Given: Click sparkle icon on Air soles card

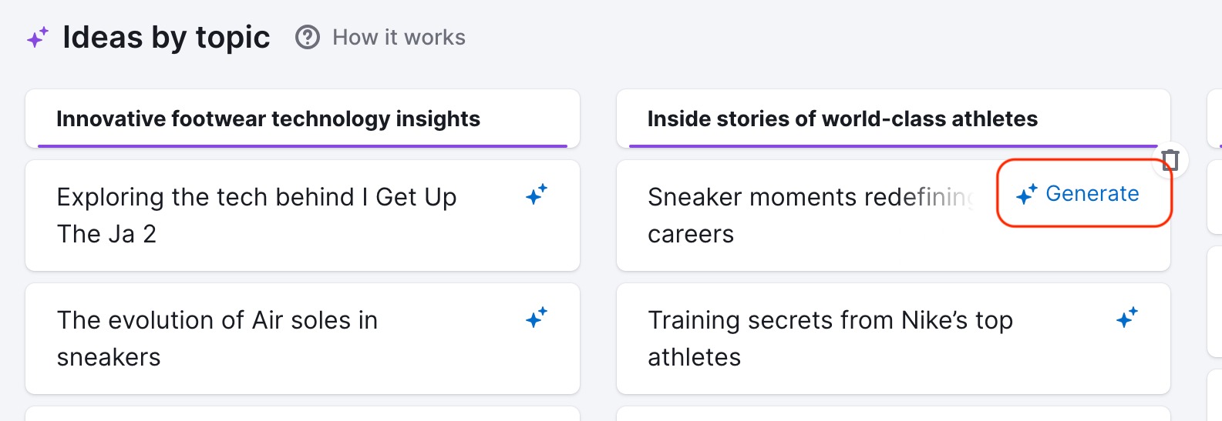Looking at the screenshot, I should [537, 317].
